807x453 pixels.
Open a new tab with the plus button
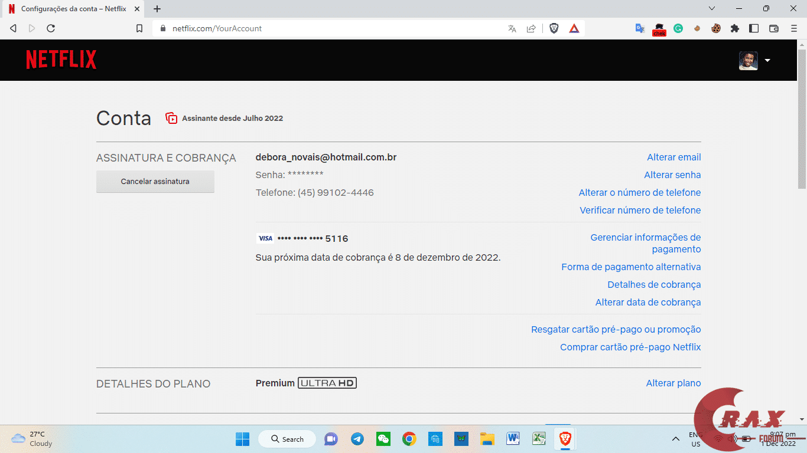[157, 9]
